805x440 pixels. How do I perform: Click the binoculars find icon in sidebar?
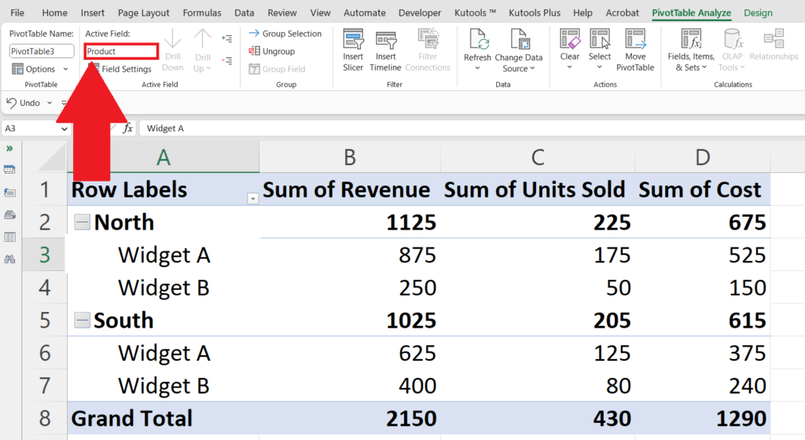[9, 259]
